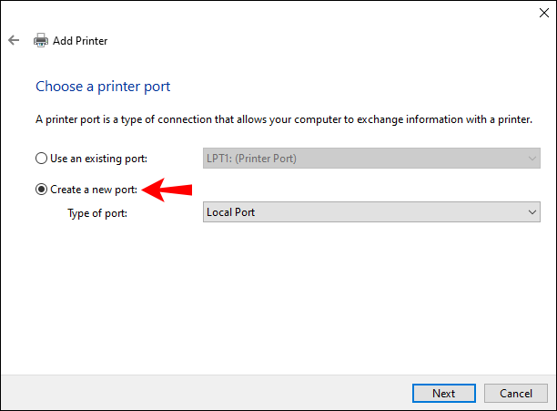Image resolution: width=557 pixels, height=411 pixels.
Task: Click the printer port description sentence
Action: [x=284, y=119]
